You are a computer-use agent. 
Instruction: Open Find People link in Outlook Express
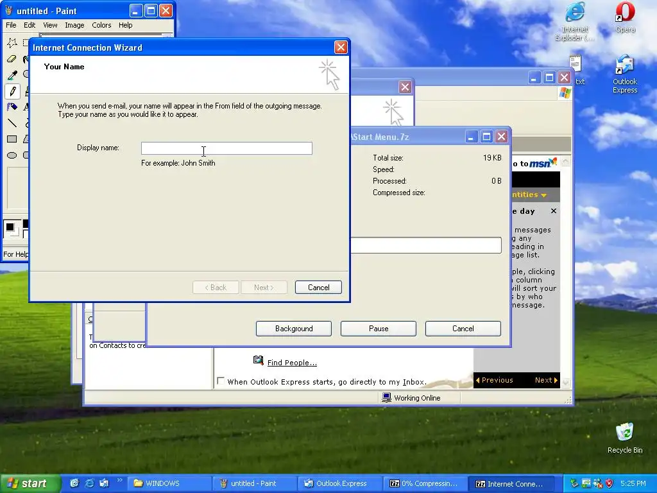pyautogui.click(x=292, y=363)
